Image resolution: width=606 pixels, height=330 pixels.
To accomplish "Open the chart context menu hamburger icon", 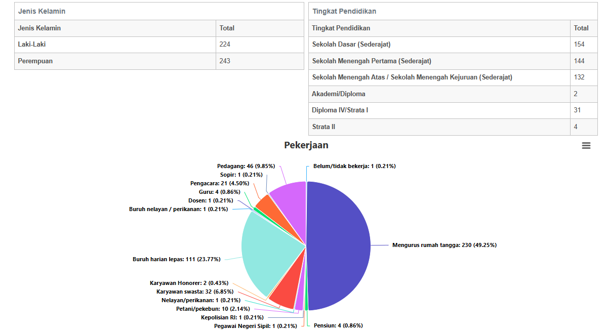I will coord(586,145).
